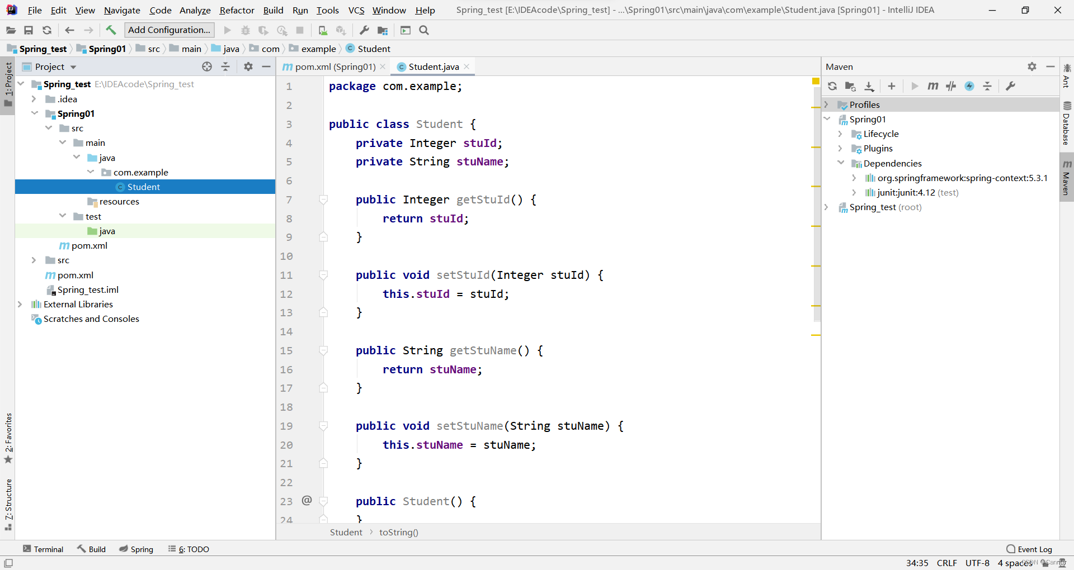
Task: Collapse the com.example package node
Action: tap(91, 172)
